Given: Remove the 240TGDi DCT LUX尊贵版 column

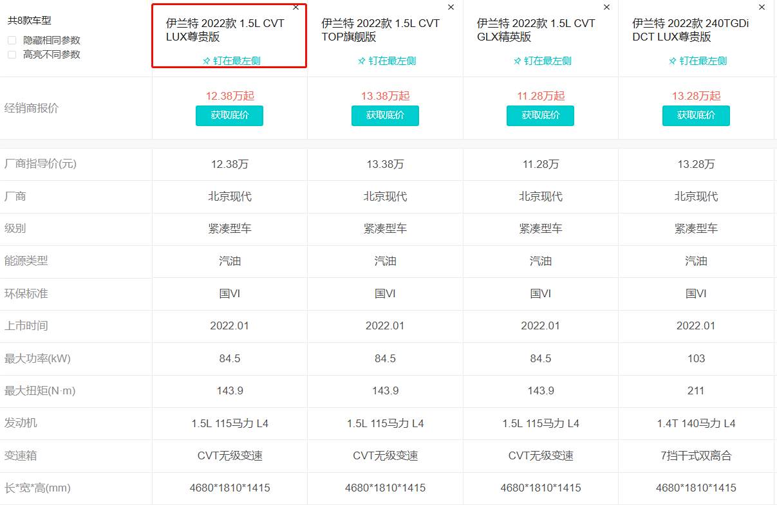Looking at the screenshot, I should coord(762,8).
